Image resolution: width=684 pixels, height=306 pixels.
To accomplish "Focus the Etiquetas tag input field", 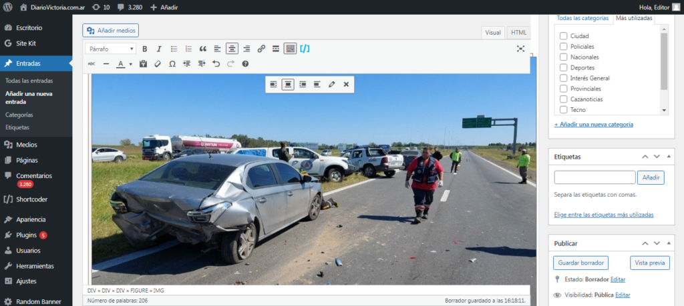I will pyautogui.click(x=594, y=177).
